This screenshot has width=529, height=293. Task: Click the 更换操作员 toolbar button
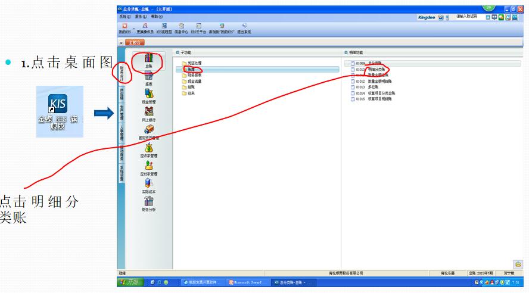pos(145,29)
